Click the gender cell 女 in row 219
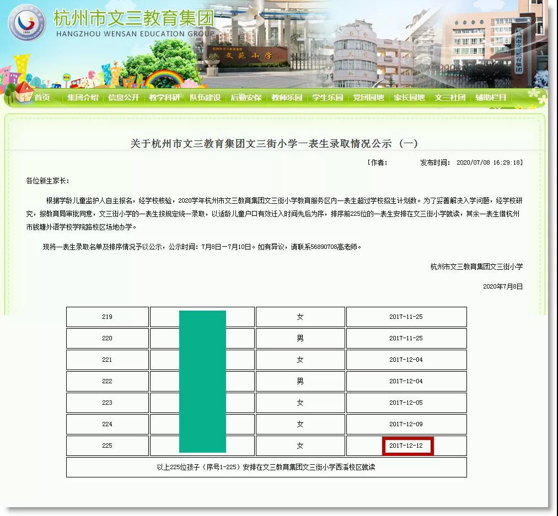This screenshot has width=558, height=516. coord(301,317)
